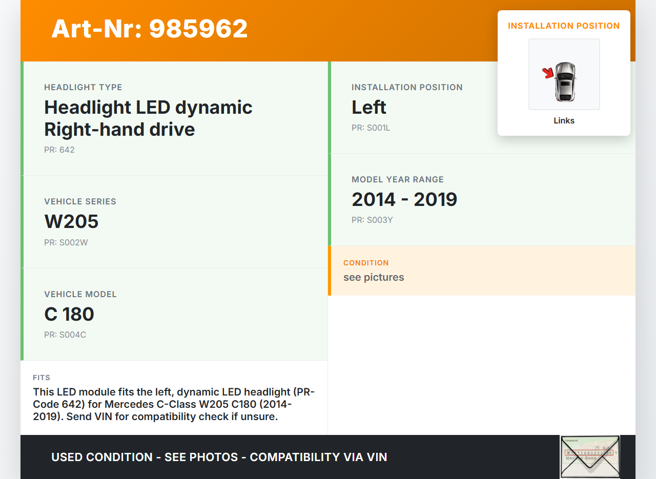Viewport: 656px width, 479px height.
Task: Click the "see pictures" condition text
Action: pos(374,277)
